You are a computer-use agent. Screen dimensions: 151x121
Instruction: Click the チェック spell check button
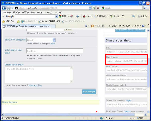tap(115, 16)
